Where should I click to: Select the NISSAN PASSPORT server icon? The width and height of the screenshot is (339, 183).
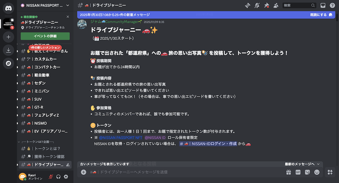[8, 24]
